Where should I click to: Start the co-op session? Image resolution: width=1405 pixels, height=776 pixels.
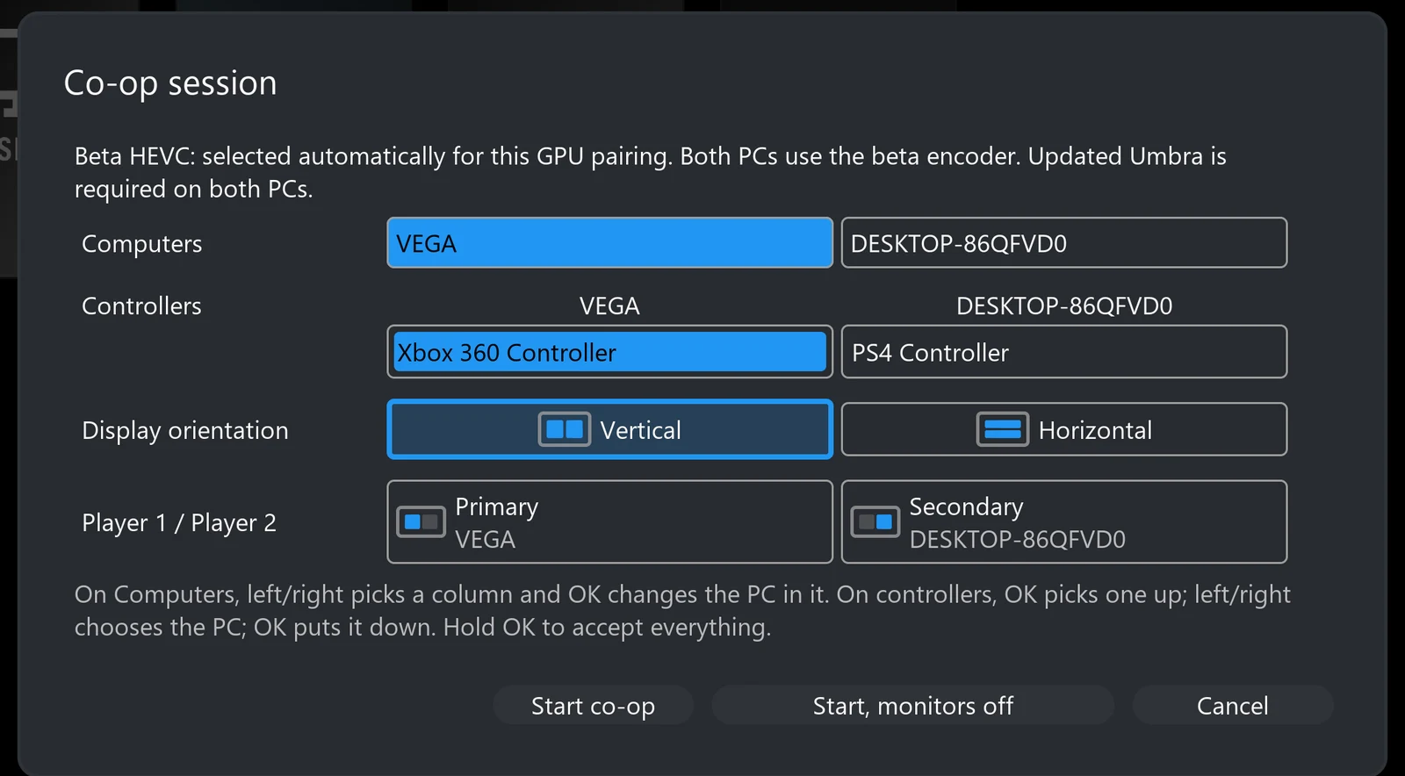(x=593, y=705)
